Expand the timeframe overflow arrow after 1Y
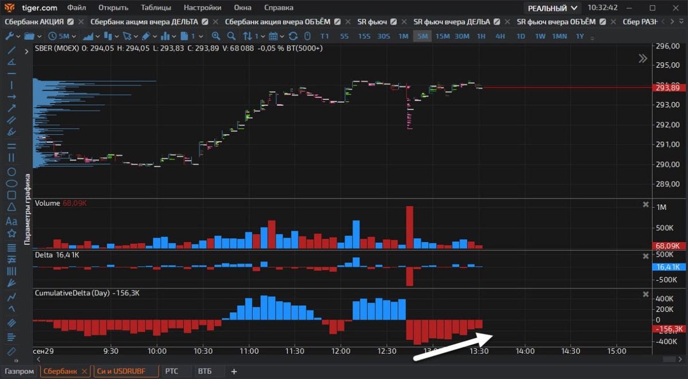The image size is (688, 379). pyautogui.click(x=593, y=37)
